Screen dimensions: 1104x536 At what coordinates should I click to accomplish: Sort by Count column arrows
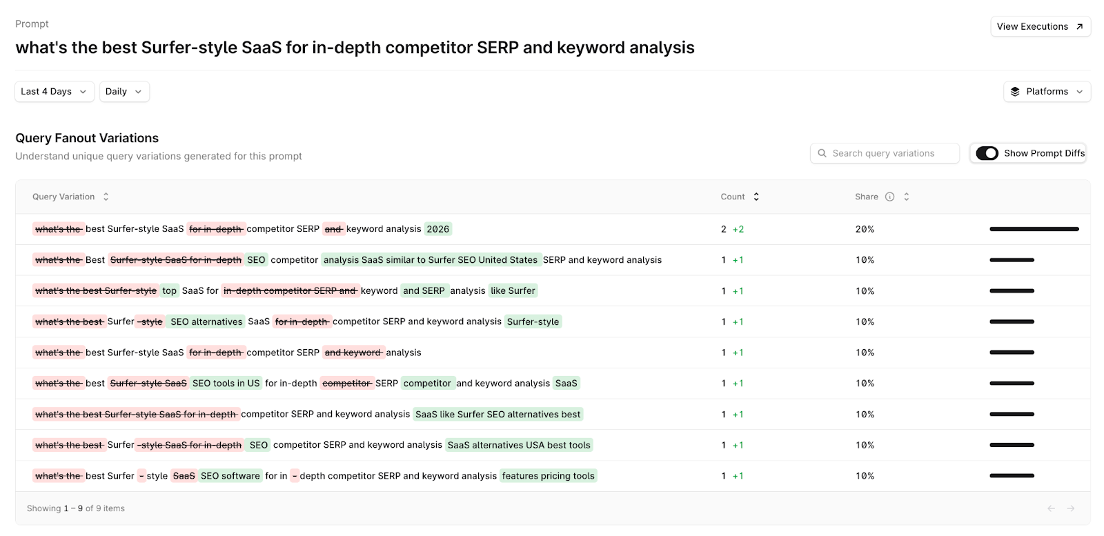(756, 197)
